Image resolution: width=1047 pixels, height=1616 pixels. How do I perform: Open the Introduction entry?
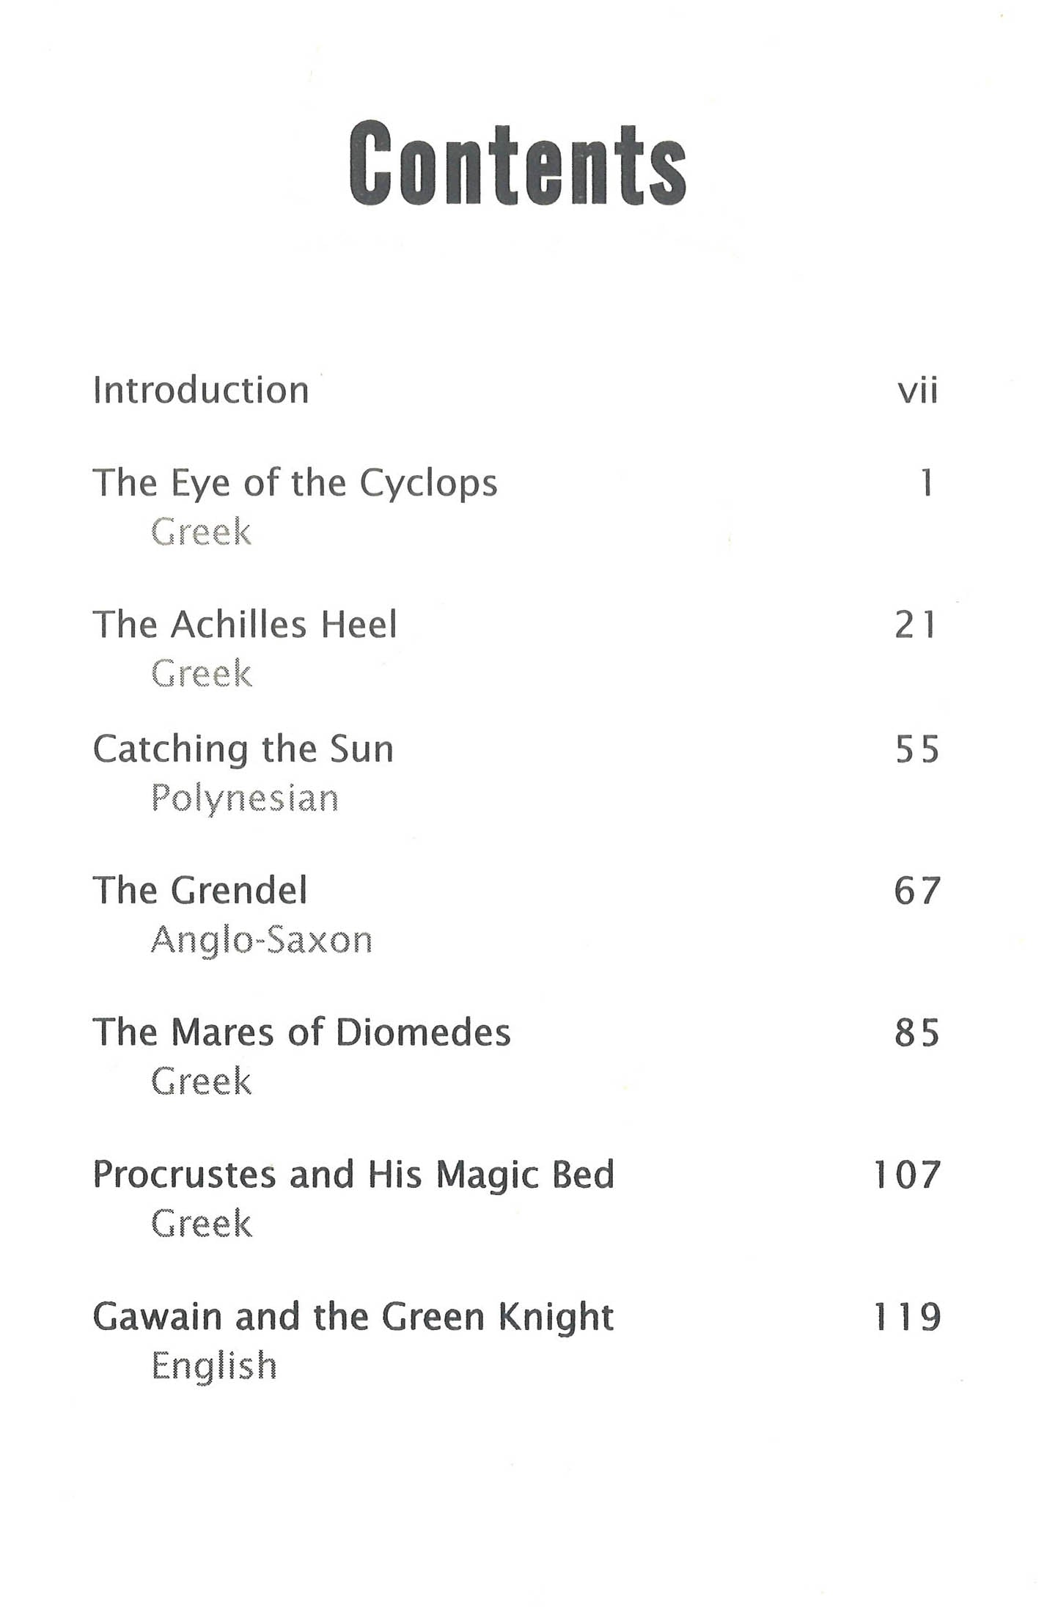pyautogui.click(x=201, y=390)
